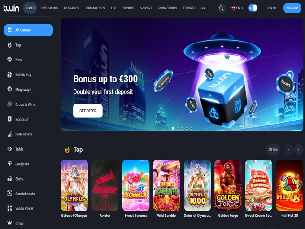Open the Jackpots diamond icon
The height and width of the screenshot is (229, 305).
tap(9, 164)
